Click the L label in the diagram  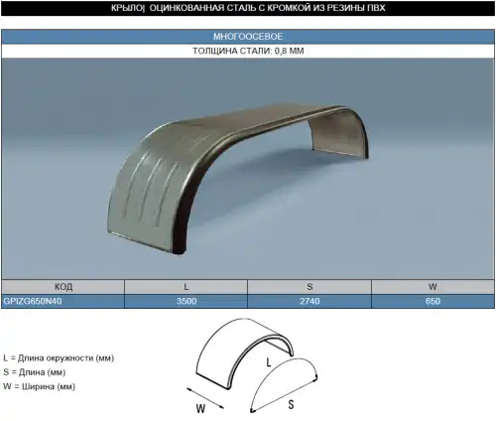coord(269,362)
